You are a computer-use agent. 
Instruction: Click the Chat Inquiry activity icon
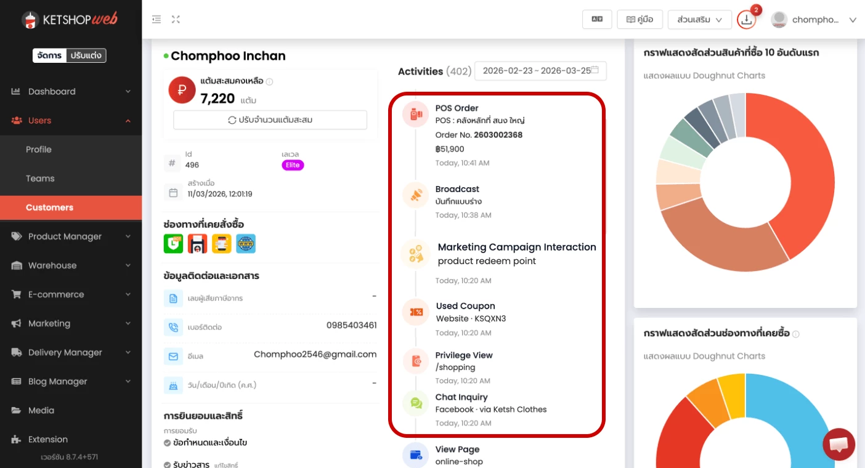[416, 403]
